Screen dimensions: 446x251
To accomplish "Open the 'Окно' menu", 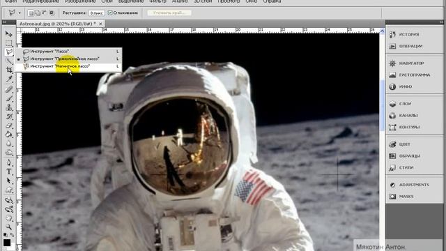I will click(x=252, y=1).
